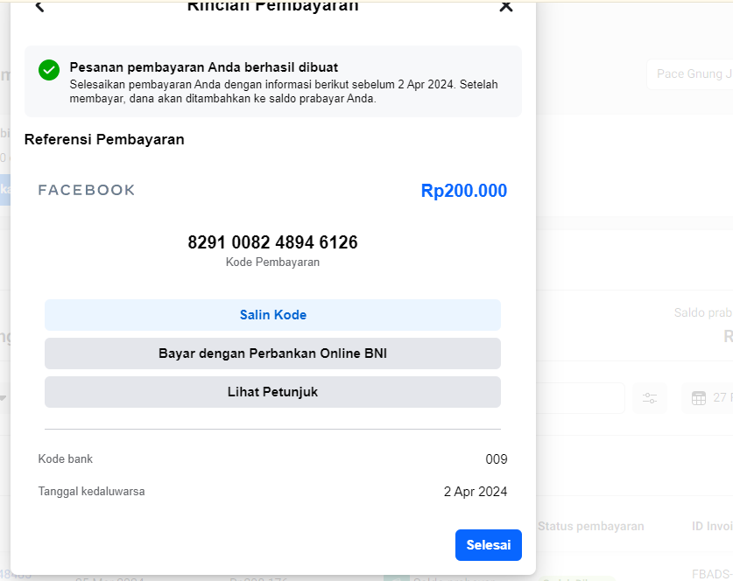Click the Tanggal kedaluwarsa 2 Apr 2024 value

475,492
